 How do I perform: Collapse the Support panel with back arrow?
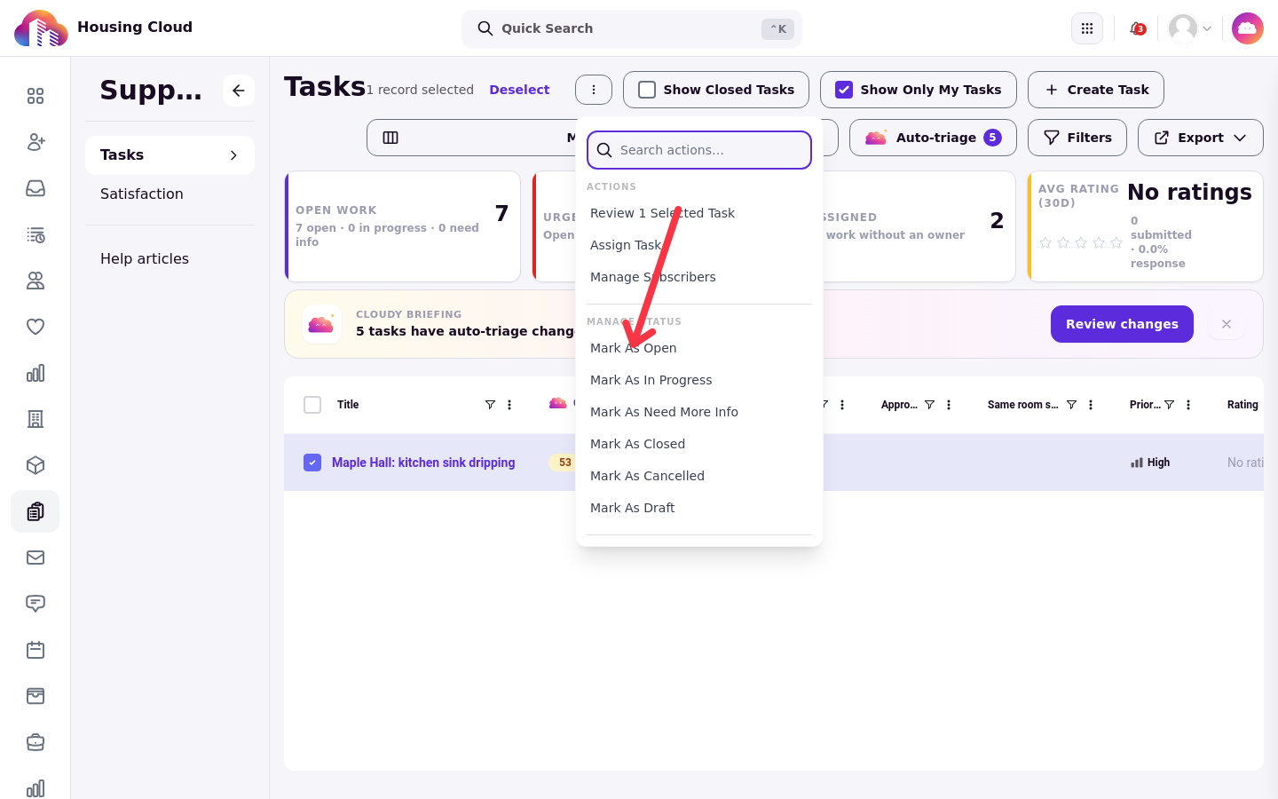[x=239, y=91]
